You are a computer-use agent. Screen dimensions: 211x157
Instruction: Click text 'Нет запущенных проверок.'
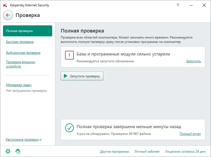tap(27, 91)
